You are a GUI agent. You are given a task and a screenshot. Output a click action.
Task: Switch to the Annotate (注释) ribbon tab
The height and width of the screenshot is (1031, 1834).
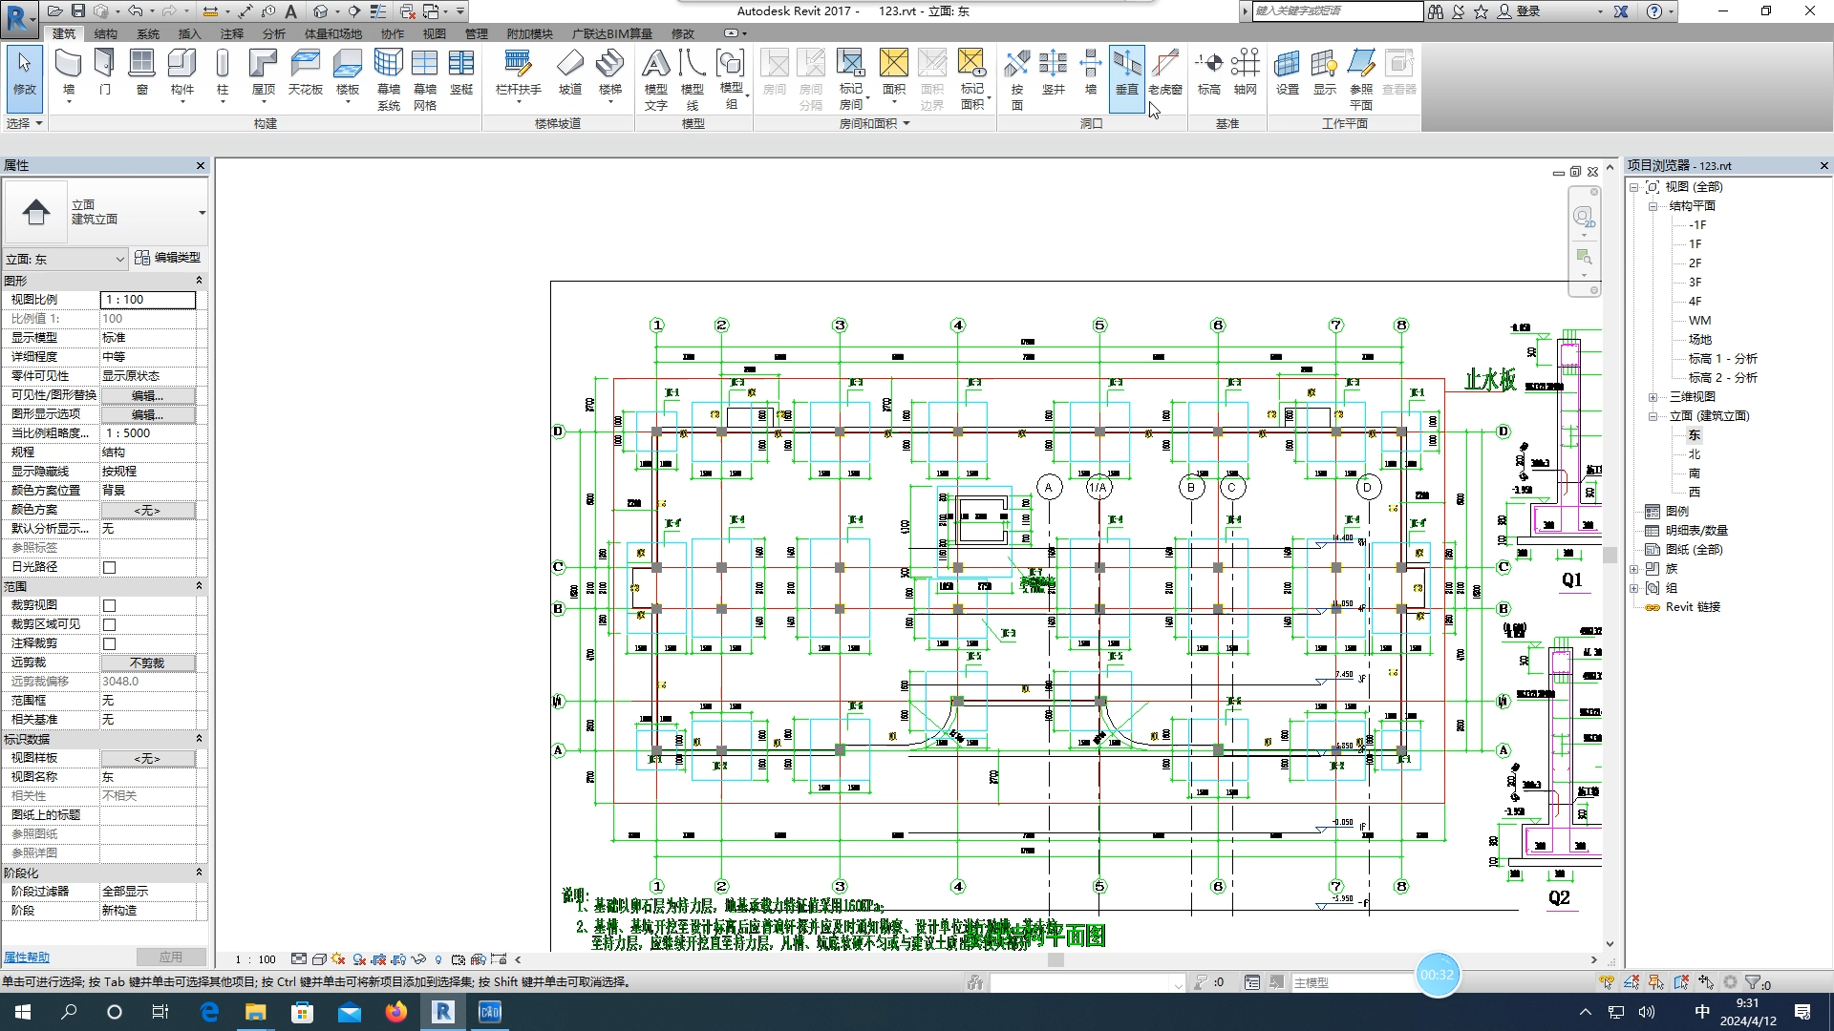[x=232, y=34]
